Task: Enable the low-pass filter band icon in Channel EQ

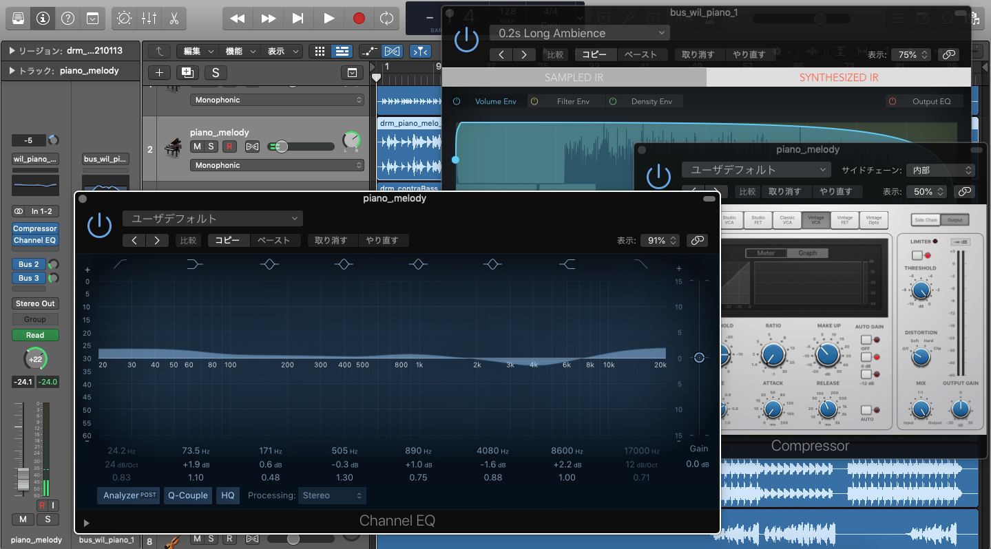Action: pos(641,264)
